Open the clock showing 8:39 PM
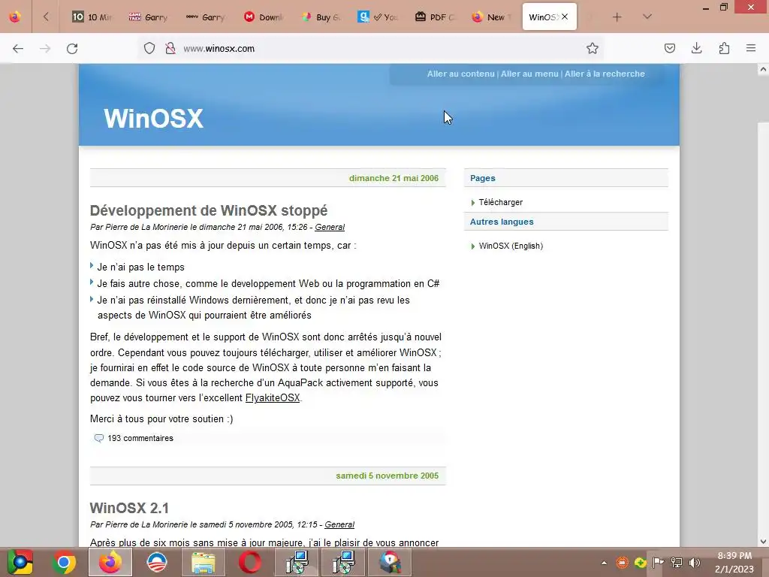The width and height of the screenshot is (769, 577). coord(734,562)
